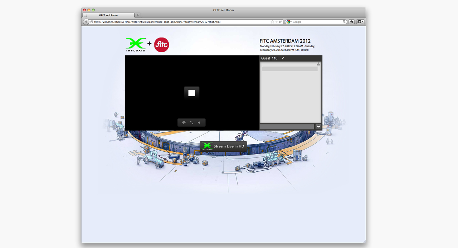
Task: Bookmark page with star icon
Action: 272,22
